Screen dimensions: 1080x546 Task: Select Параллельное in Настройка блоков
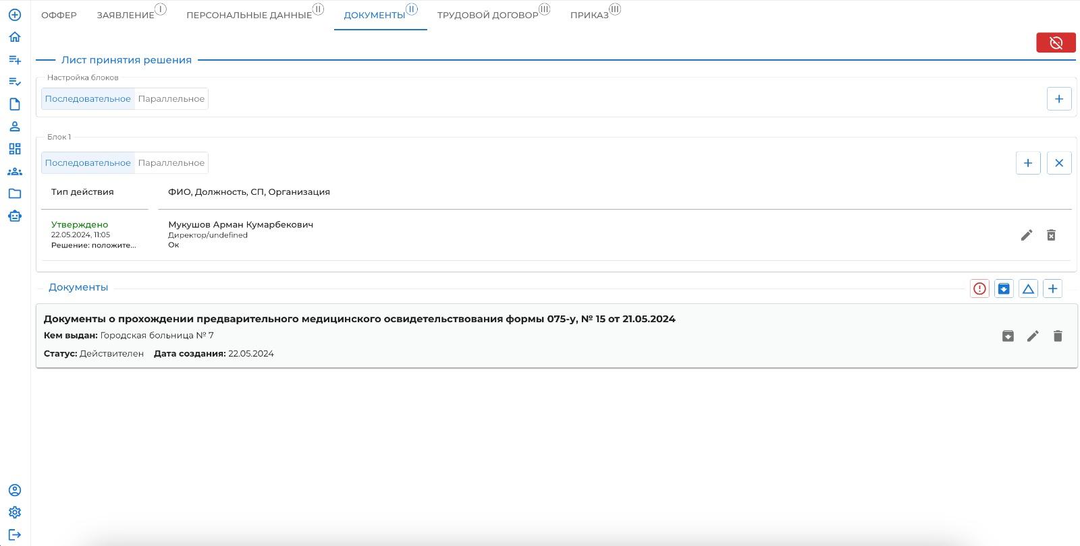(171, 99)
